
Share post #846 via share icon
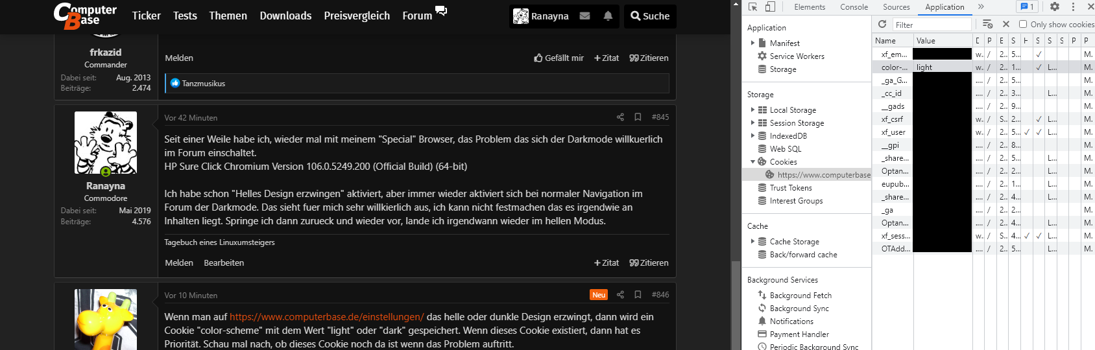point(620,295)
